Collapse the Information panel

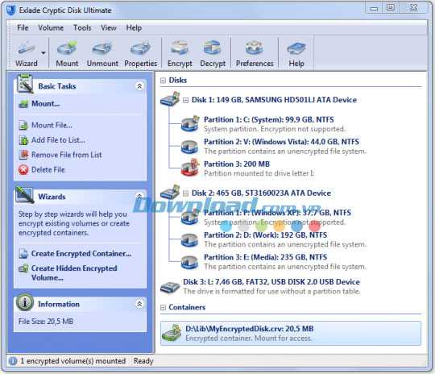(139, 304)
